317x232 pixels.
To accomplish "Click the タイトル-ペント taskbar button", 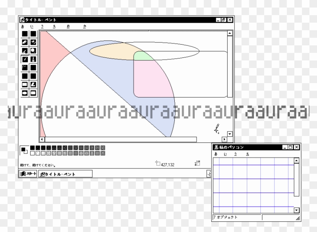I will [x=65, y=174].
